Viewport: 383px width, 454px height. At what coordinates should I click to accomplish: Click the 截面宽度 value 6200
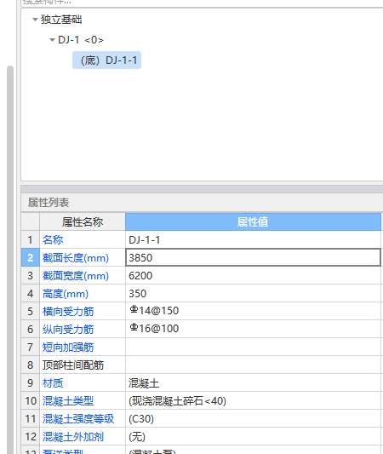pyautogui.click(x=253, y=276)
